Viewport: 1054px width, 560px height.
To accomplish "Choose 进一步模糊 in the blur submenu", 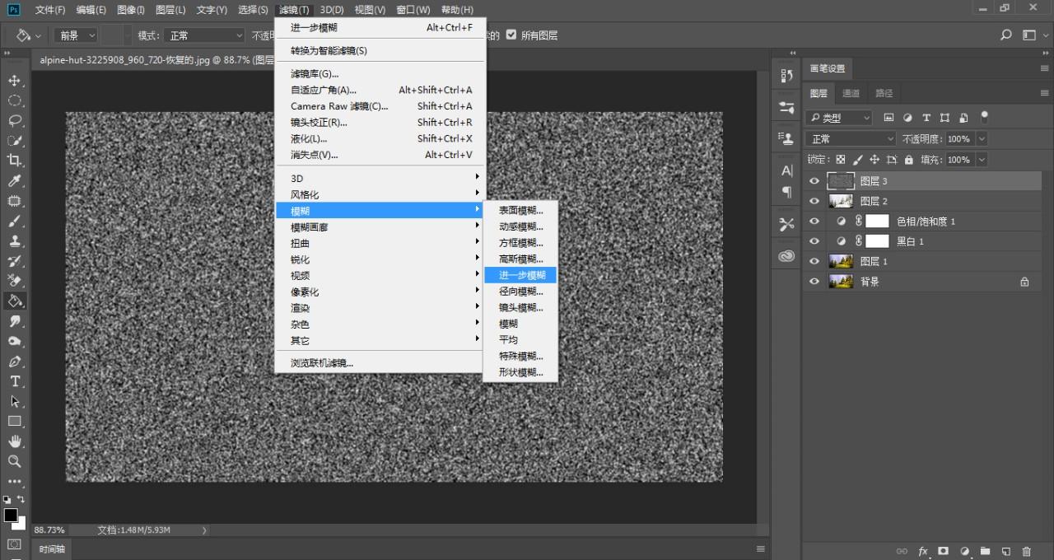I will point(520,275).
